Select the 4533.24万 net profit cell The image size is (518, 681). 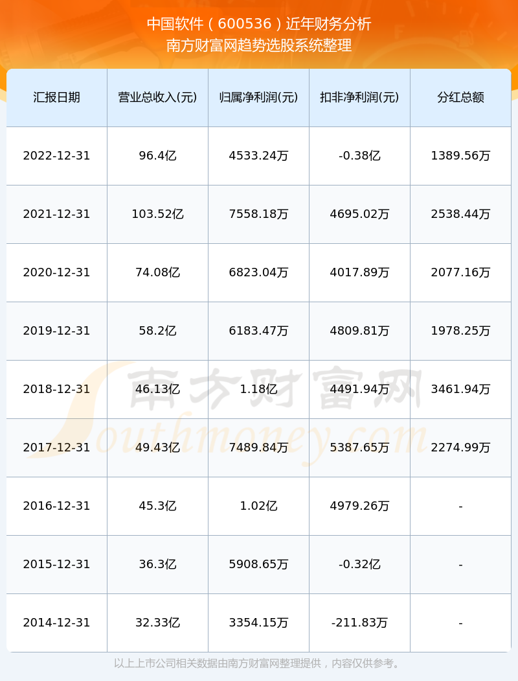[259, 156]
